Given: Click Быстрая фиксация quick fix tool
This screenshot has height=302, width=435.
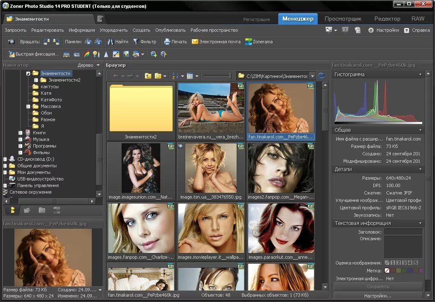Looking at the screenshot, I should 33,54.
